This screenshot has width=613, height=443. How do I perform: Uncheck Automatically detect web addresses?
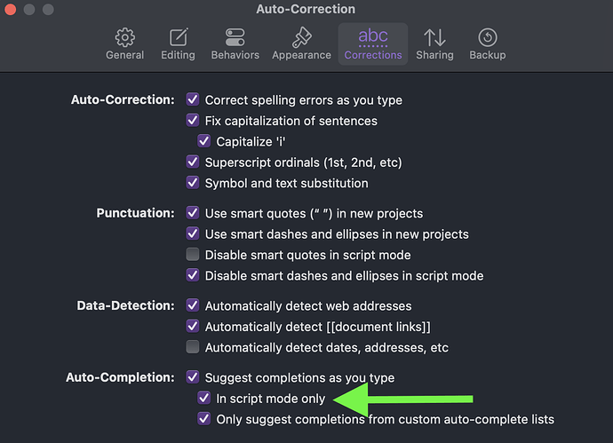[x=193, y=305]
